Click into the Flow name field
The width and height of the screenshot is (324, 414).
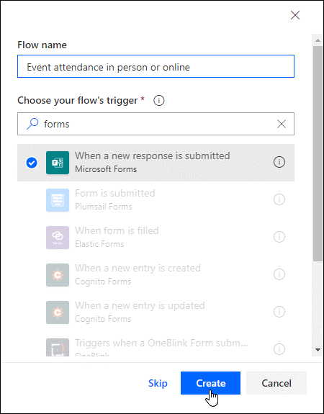[156, 66]
